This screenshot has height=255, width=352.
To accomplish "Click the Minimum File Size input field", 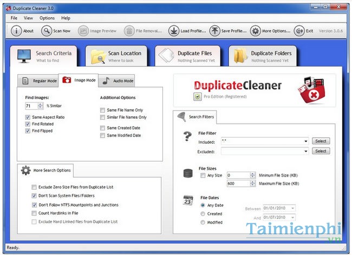I will coord(238,175).
